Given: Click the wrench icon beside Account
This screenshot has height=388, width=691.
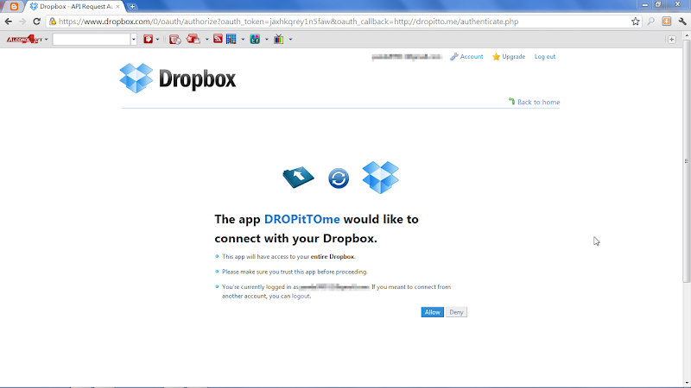Looking at the screenshot, I should pyautogui.click(x=454, y=56).
